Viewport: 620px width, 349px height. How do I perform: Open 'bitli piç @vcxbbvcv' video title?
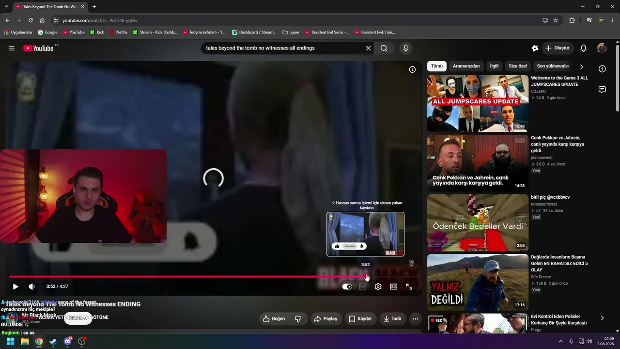pos(550,197)
